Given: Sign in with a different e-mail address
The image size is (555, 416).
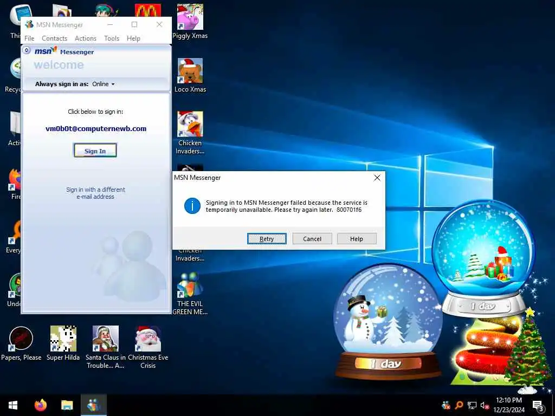Looking at the screenshot, I should click(x=95, y=193).
